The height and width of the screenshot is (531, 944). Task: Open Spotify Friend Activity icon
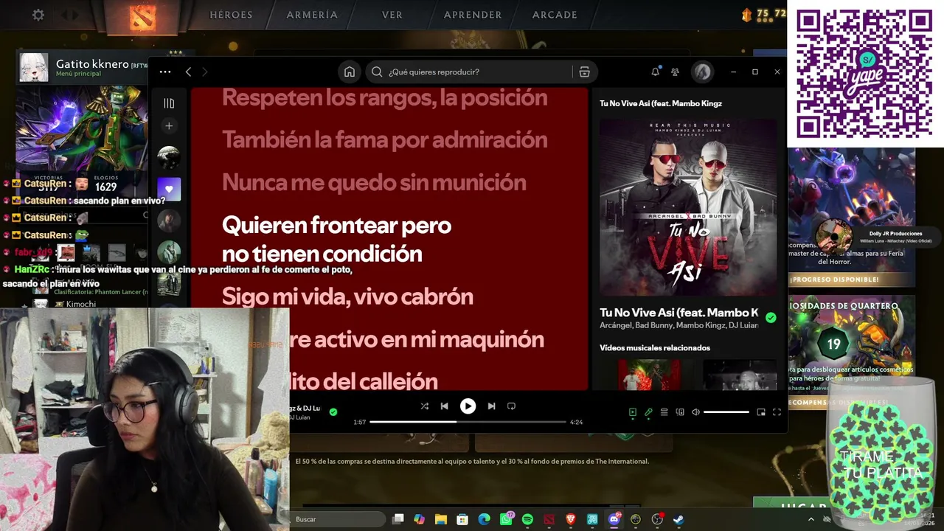click(x=675, y=72)
